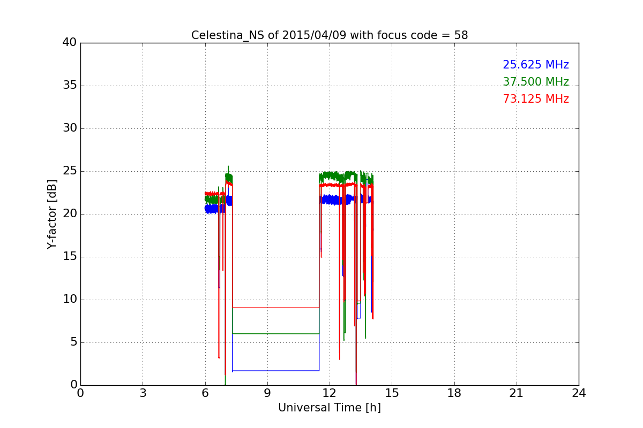
Task: Click the blue flat line near 1.7 dB
Action: 276,371
